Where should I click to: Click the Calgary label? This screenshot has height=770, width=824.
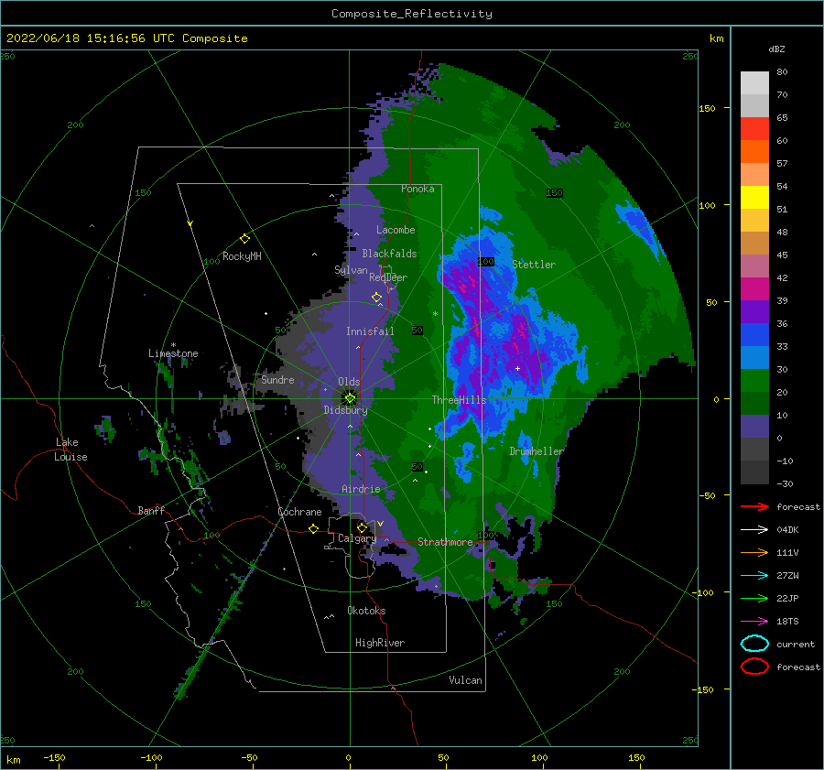tap(357, 538)
